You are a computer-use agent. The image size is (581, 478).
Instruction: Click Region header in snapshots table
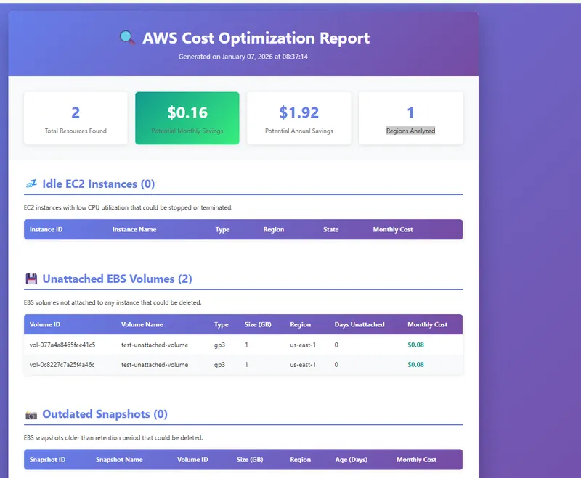[300, 459]
